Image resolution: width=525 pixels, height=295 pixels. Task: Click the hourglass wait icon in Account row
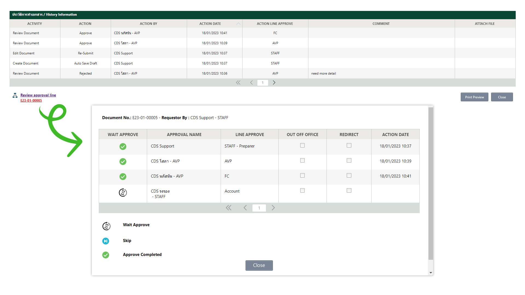coord(123,193)
